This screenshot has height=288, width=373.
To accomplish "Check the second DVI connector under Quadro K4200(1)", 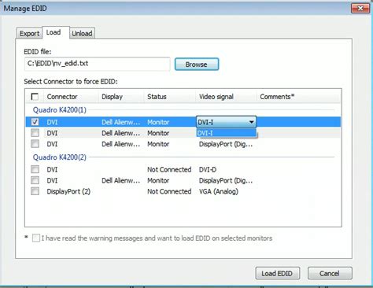I will point(35,133).
